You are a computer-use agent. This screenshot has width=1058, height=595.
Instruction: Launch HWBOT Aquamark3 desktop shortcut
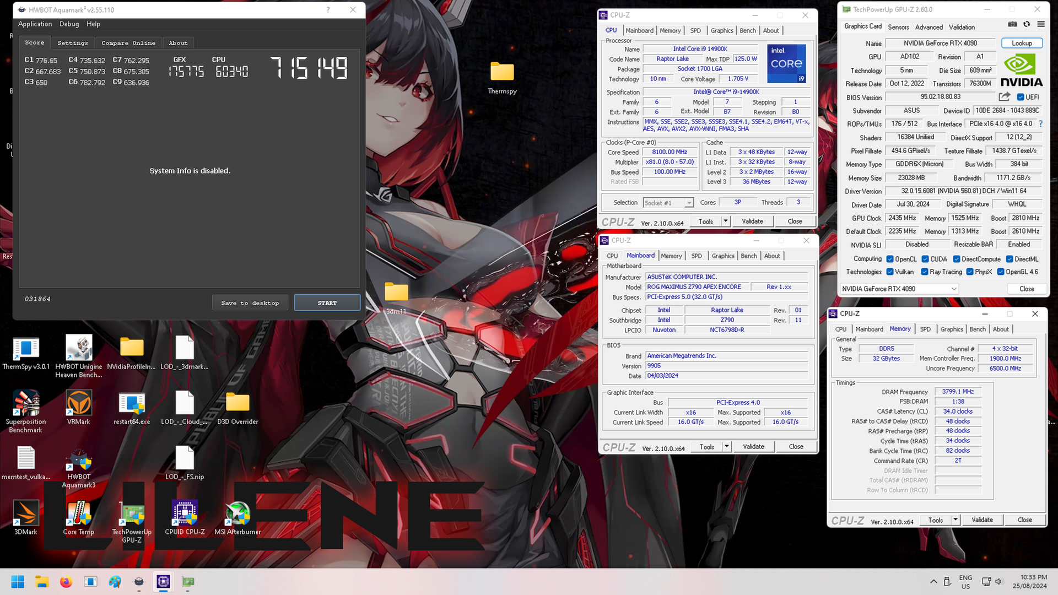tap(79, 467)
